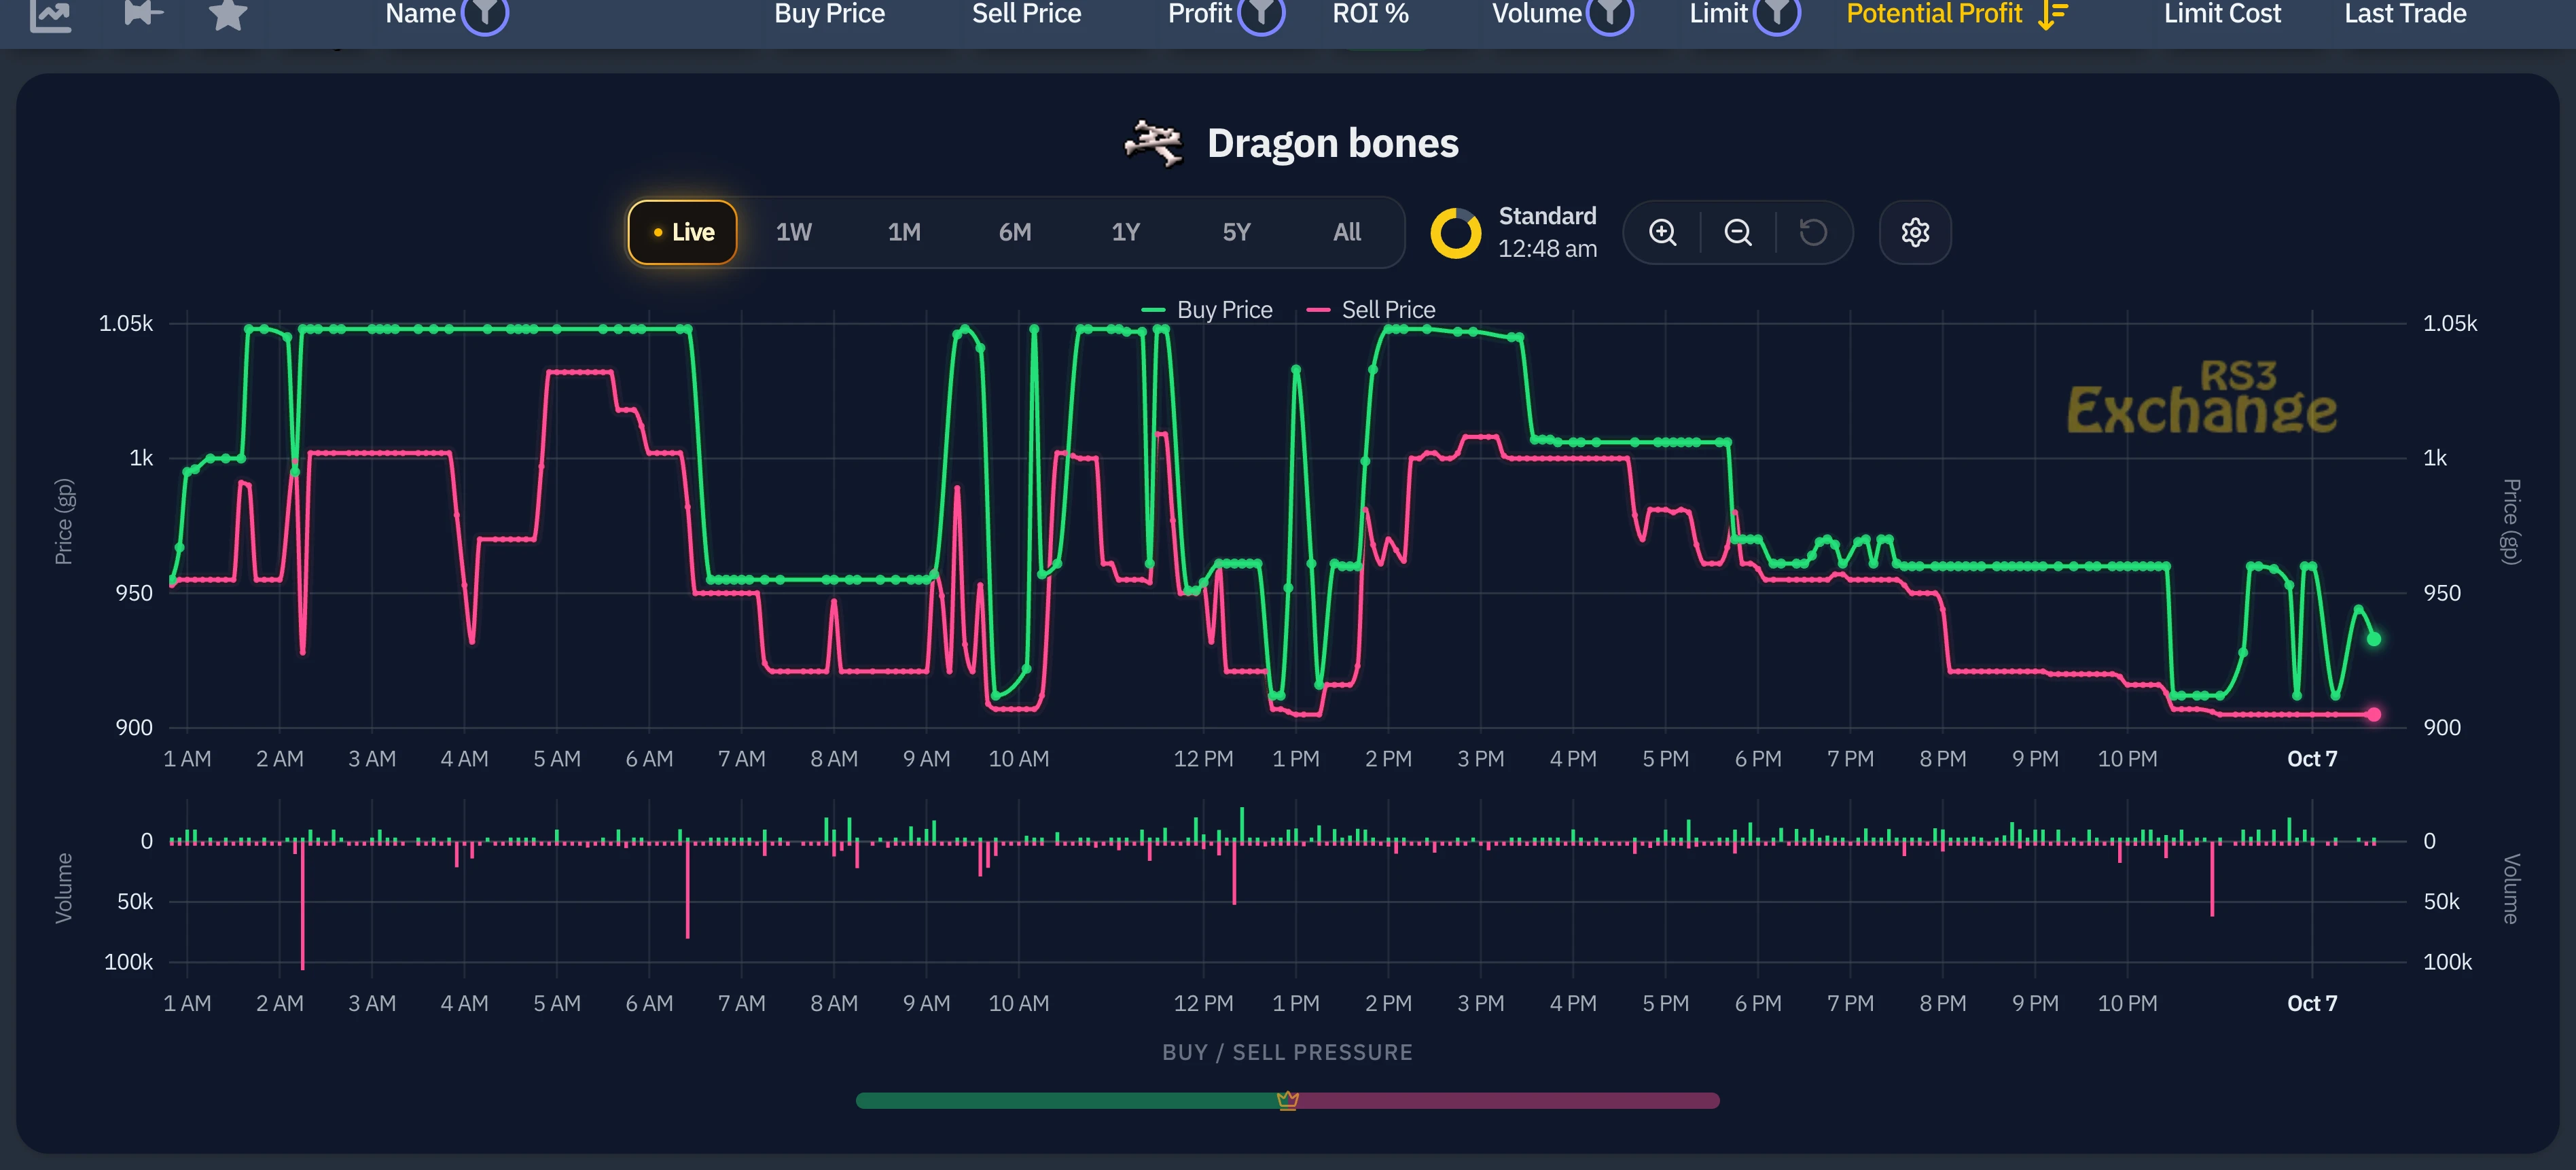2576x1170 pixels.
Task: Click the yellow refresh timer ring
Action: pyautogui.click(x=1456, y=233)
